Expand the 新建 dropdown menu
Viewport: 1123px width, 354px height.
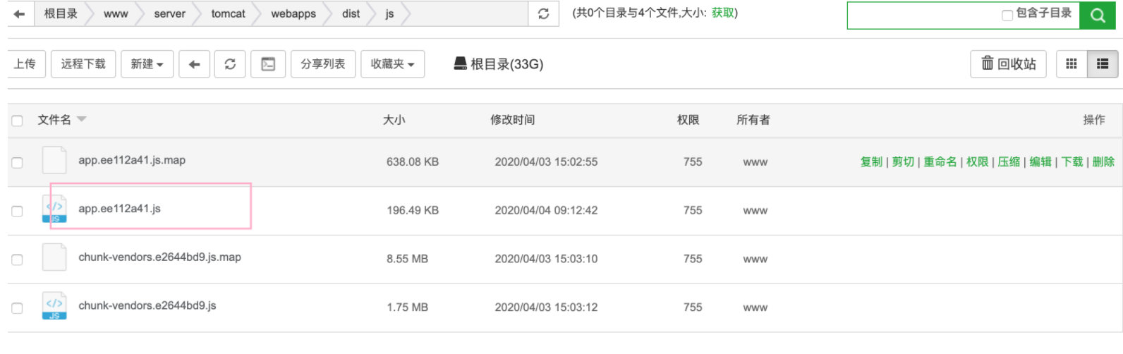147,64
